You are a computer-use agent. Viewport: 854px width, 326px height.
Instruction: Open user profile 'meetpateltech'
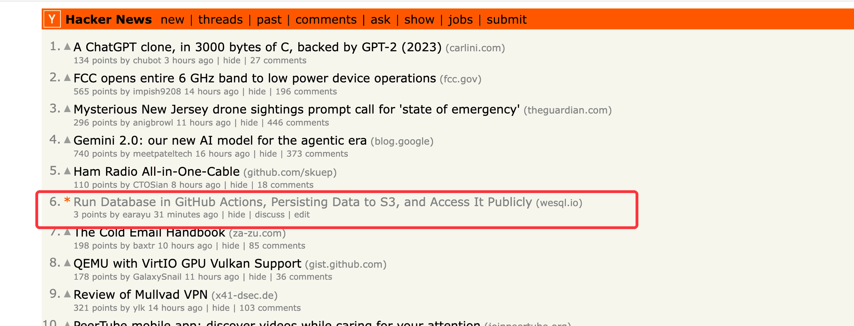pyautogui.click(x=163, y=154)
